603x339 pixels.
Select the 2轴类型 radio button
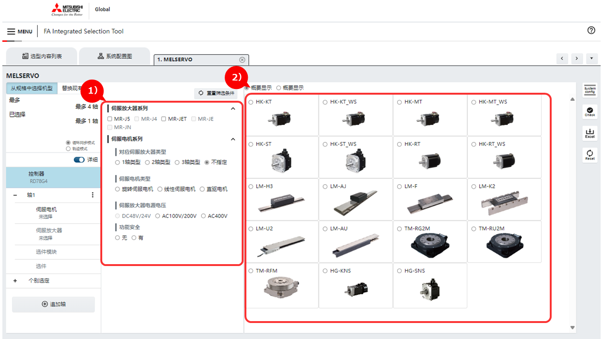(x=147, y=162)
